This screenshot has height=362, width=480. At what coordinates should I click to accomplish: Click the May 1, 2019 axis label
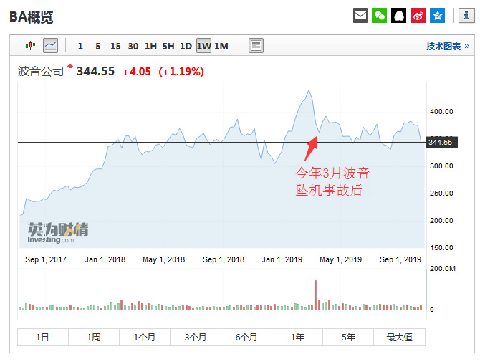[x=340, y=259]
